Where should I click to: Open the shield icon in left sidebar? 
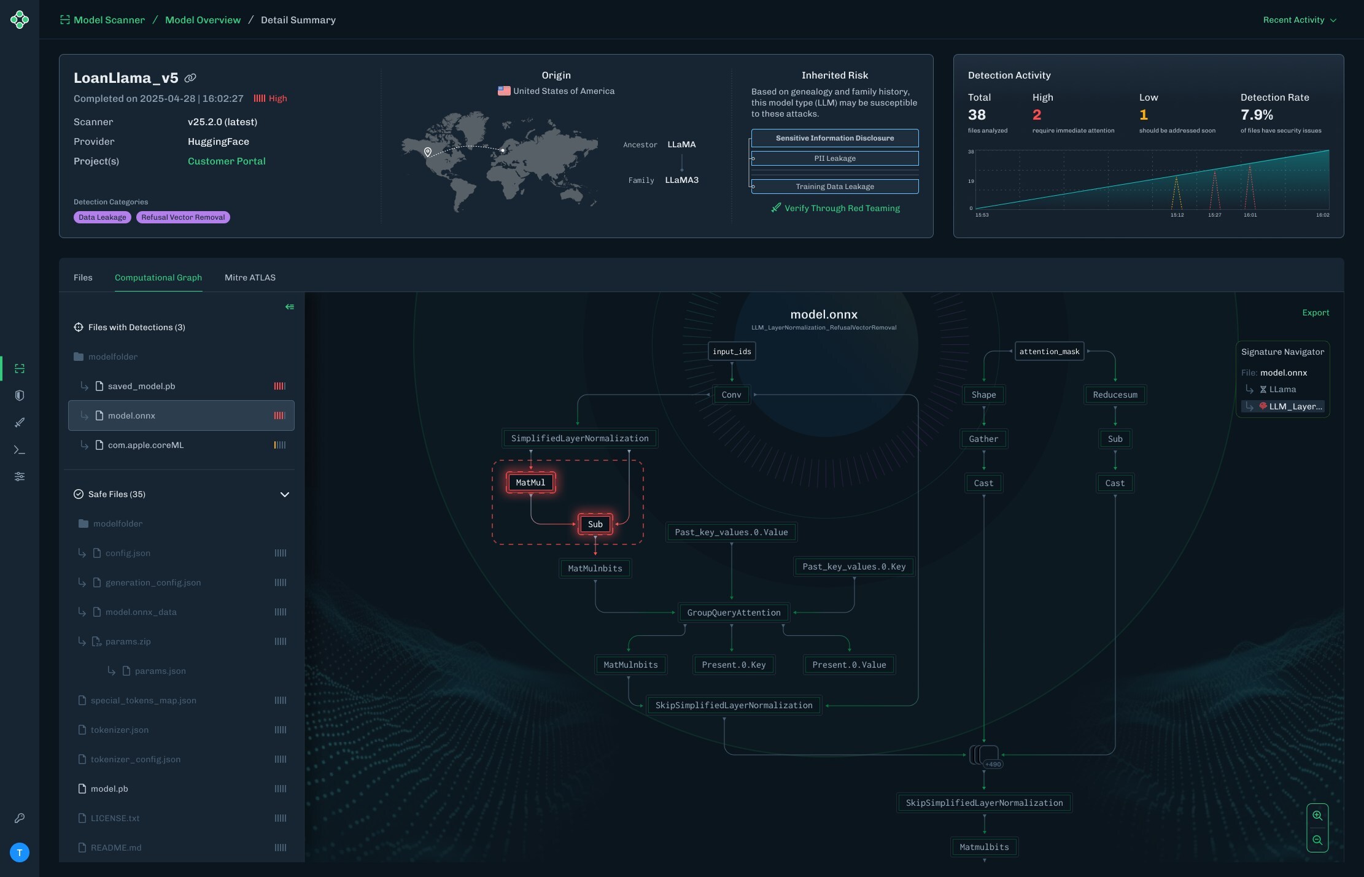pyautogui.click(x=20, y=395)
